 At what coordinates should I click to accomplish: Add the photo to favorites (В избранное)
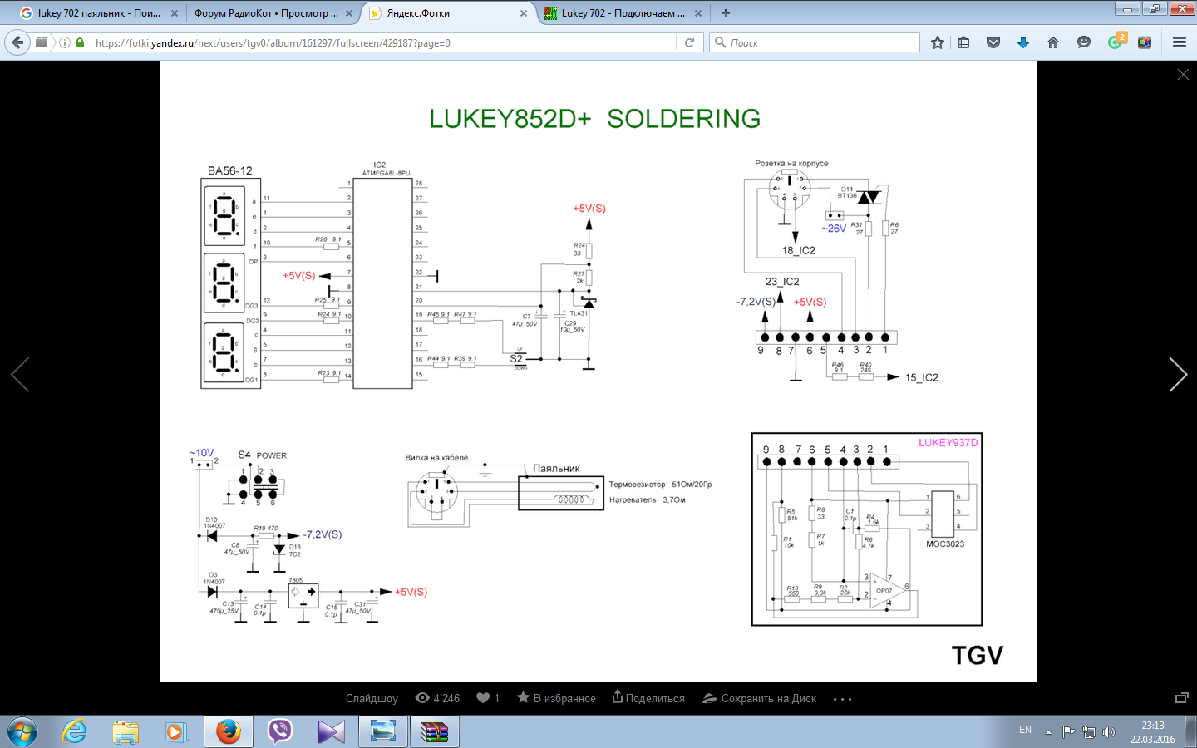click(556, 698)
